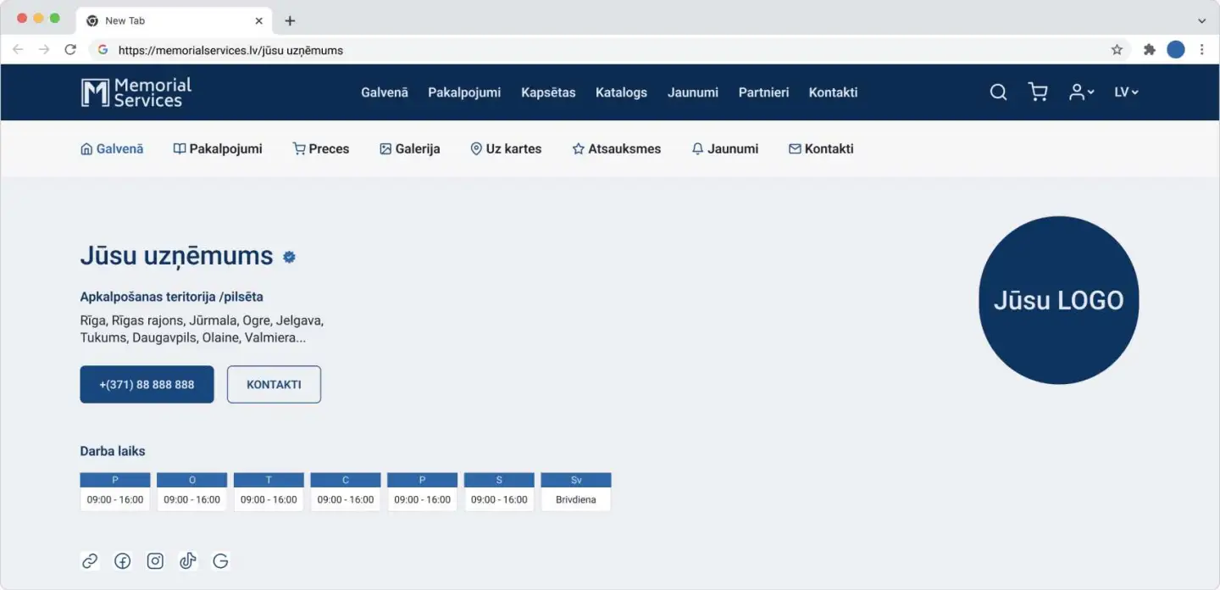Click the search magnifier icon in header

pyautogui.click(x=998, y=92)
